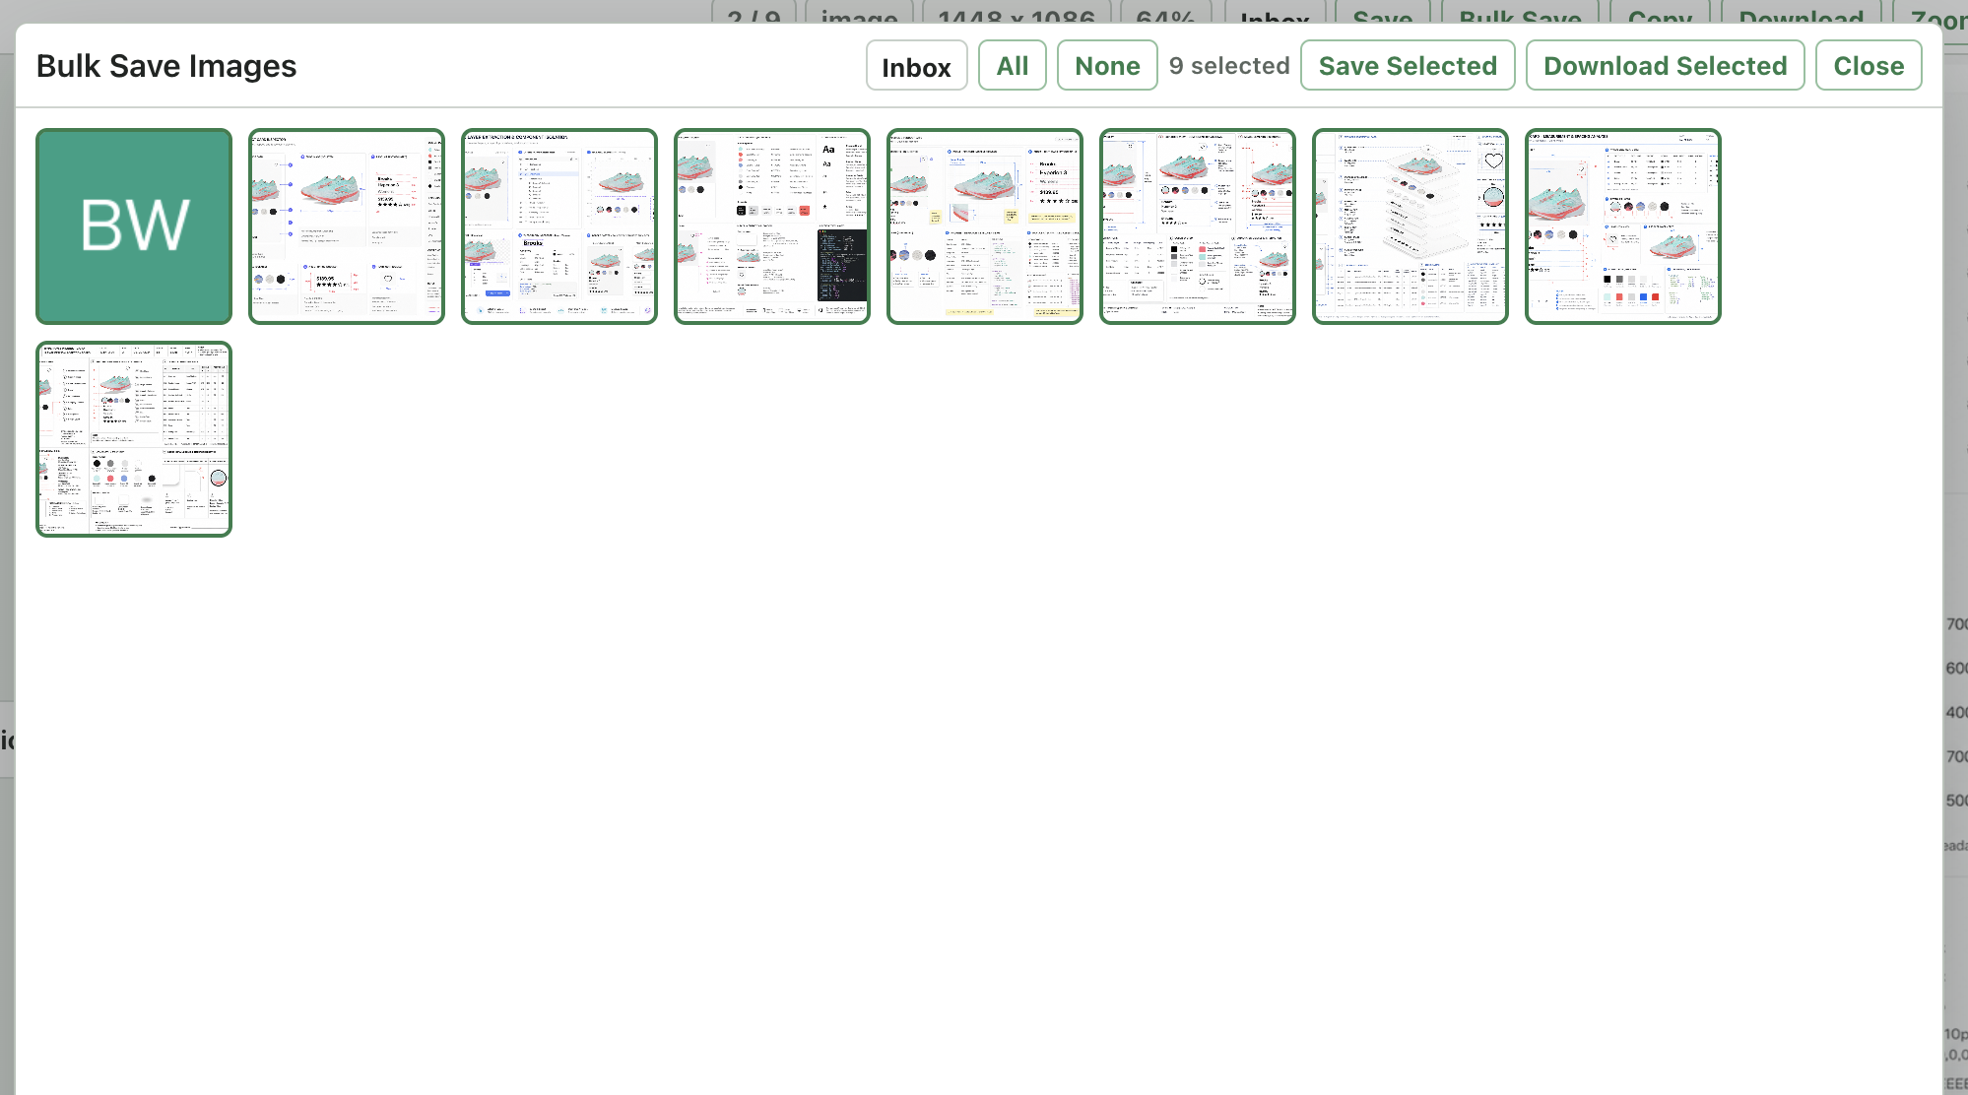Image resolution: width=1968 pixels, height=1095 pixels.
Task: Click the Bulk Save button in the background toolbar
Action: click(1520, 14)
